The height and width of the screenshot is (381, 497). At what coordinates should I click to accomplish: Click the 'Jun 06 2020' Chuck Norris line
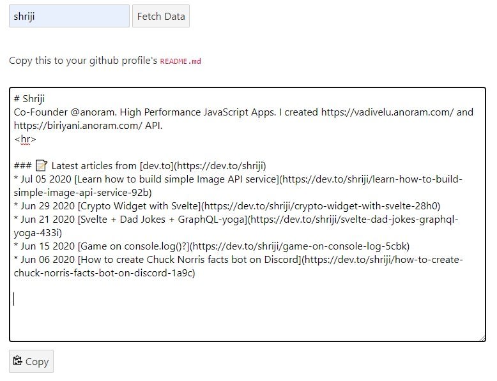pos(238,266)
